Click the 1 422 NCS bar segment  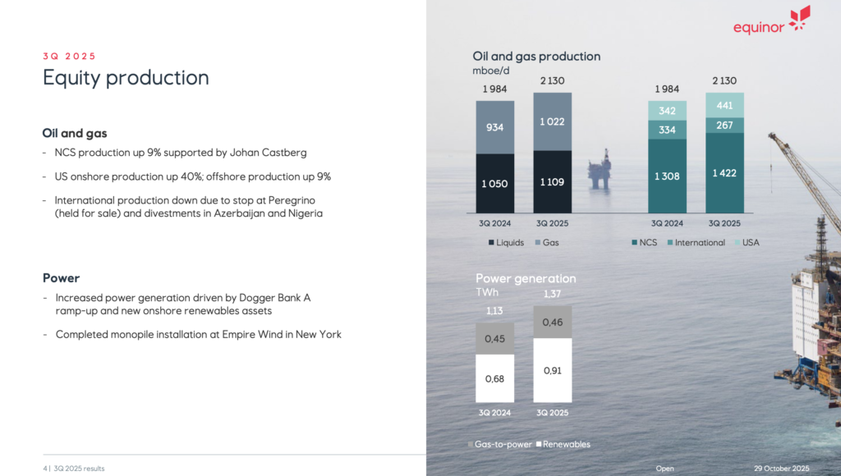click(x=724, y=173)
